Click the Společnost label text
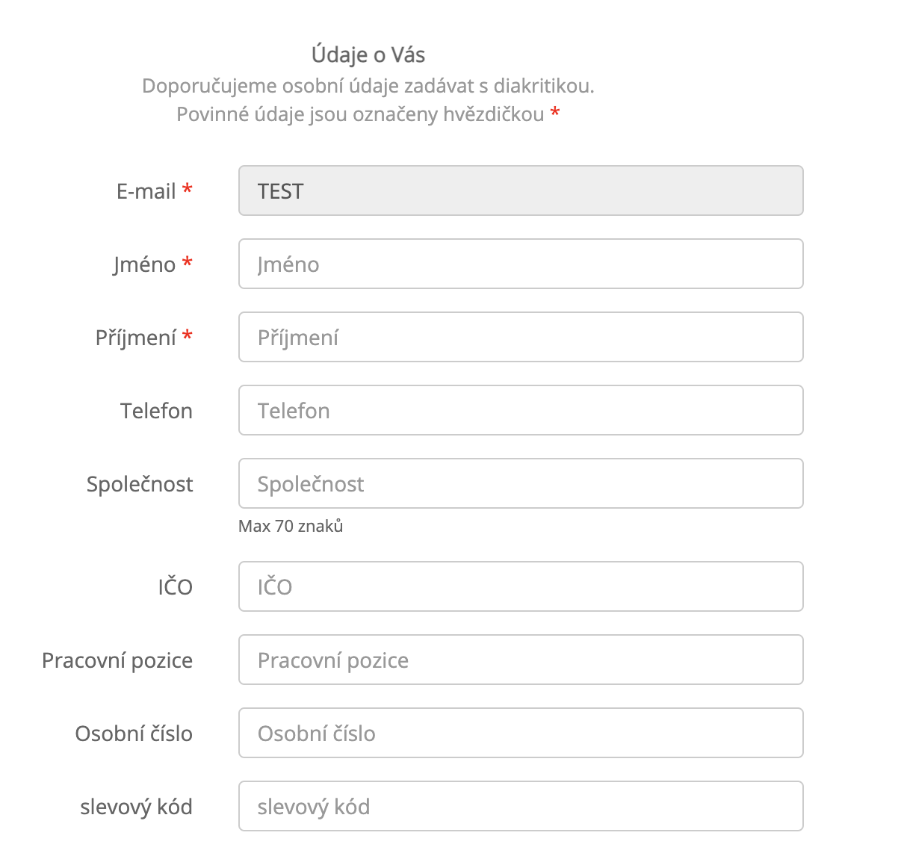The width and height of the screenshot is (904, 865). pos(140,484)
